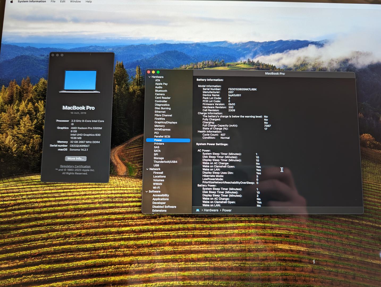Open the Edit menu
Image resolution: width=381 pixels, height=287 pixels.
63,2
